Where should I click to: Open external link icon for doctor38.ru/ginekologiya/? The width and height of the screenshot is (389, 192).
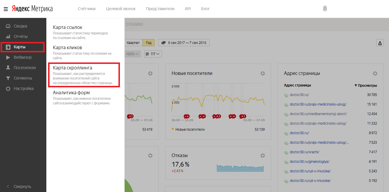286,162
